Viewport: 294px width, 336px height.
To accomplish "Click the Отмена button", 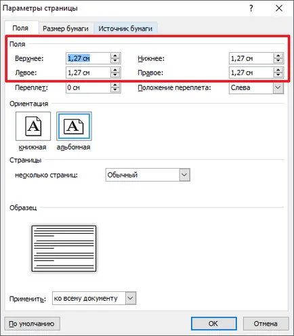I will pos(266,324).
